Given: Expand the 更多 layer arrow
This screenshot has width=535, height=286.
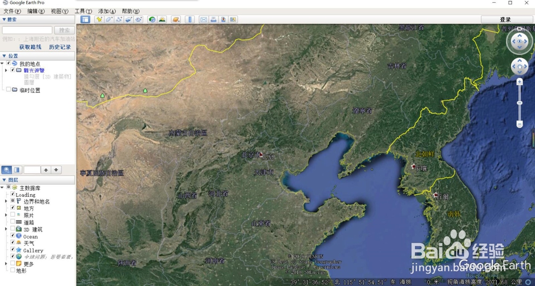Looking at the screenshot, I should click(x=6, y=264).
